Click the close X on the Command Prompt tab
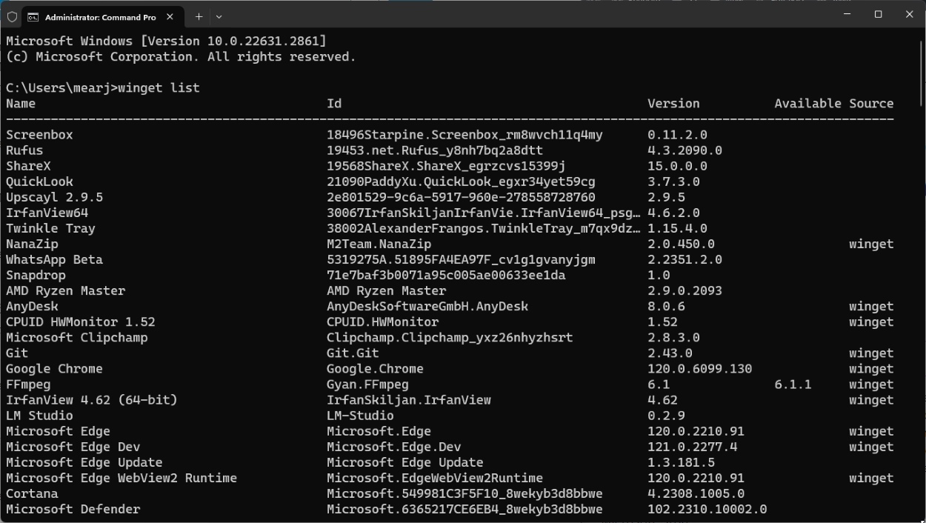 170,16
